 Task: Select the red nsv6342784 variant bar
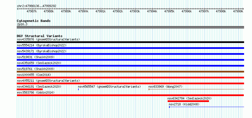point(188,101)
